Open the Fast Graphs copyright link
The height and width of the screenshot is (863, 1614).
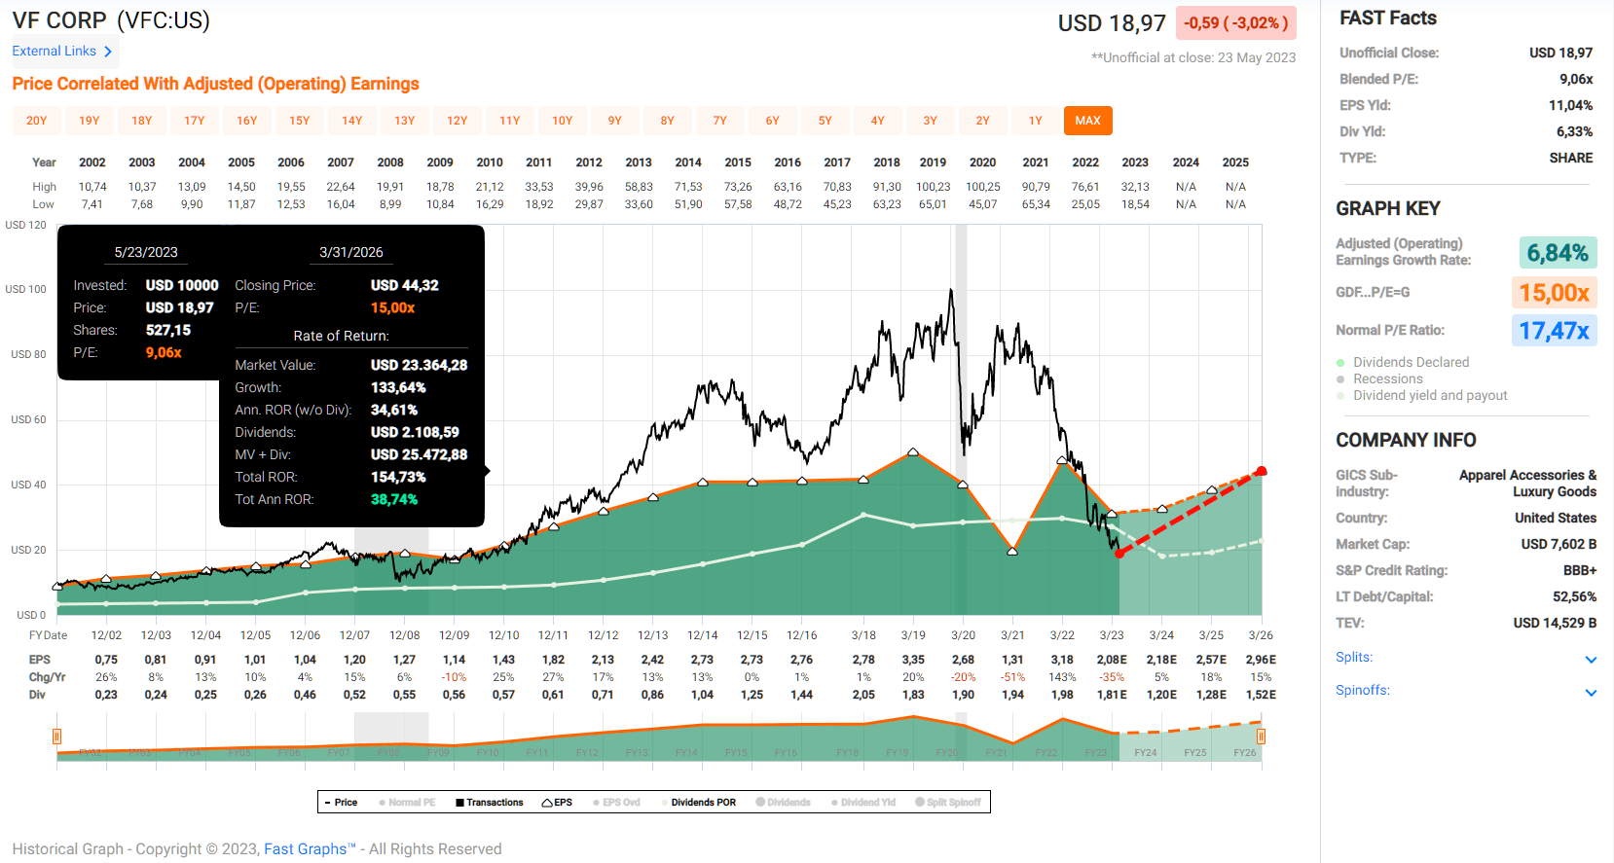[x=310, y=849]
